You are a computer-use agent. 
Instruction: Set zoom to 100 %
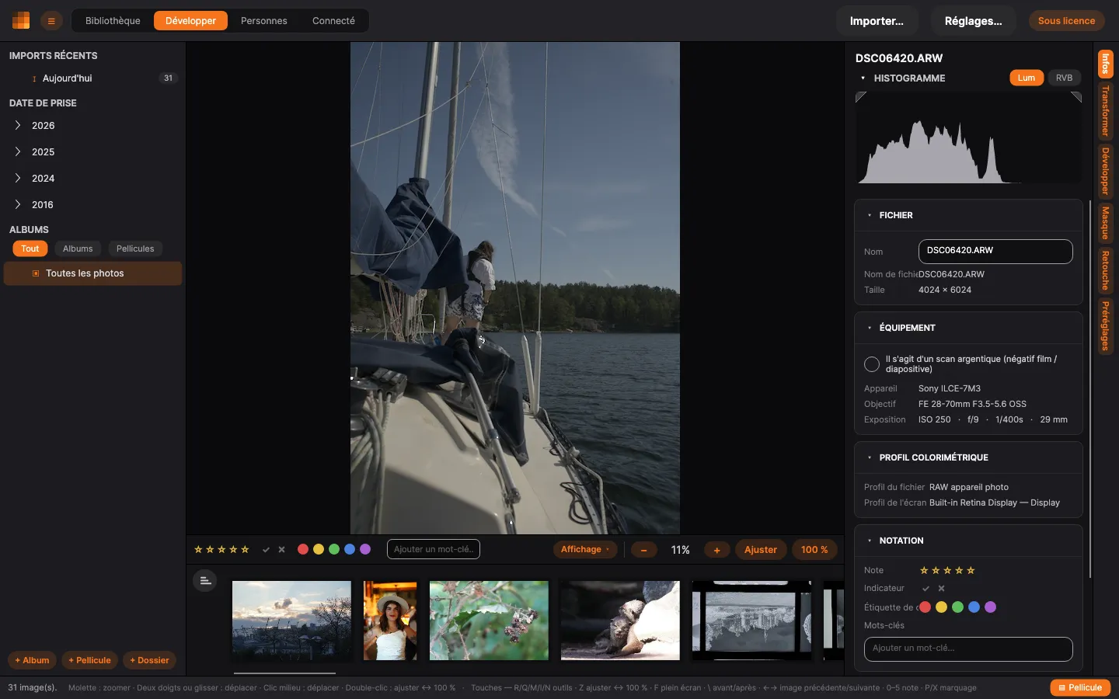point(814,550)
